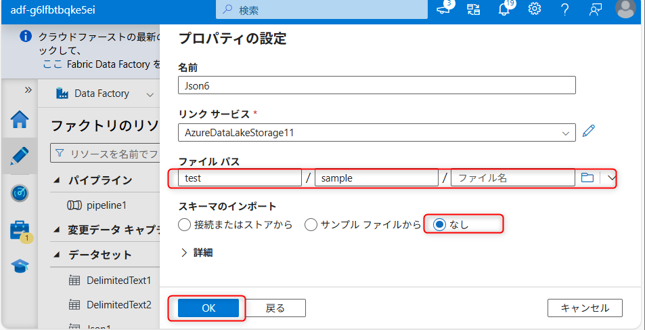Click the OK button
Viewport: 645px width, 330px height.
(x=208, y=308)
